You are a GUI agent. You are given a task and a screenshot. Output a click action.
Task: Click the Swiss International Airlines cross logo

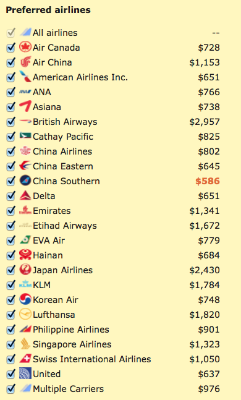tap(25, 359)
